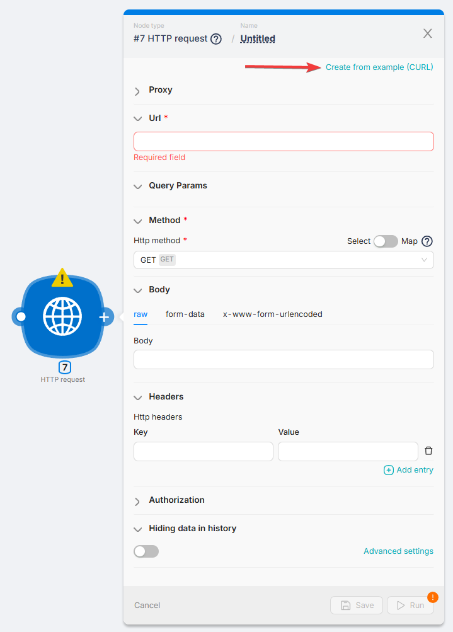Select the x-www-form-urlencoded tab
The image size is (453, 632).
click(272, 314)
